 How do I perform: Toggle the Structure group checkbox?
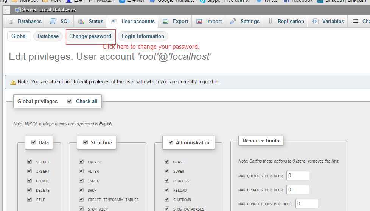tap(86, 142)
